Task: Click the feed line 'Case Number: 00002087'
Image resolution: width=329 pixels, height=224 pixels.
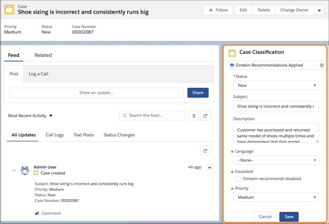Action: pyautogui.click(x=57, y=201)
